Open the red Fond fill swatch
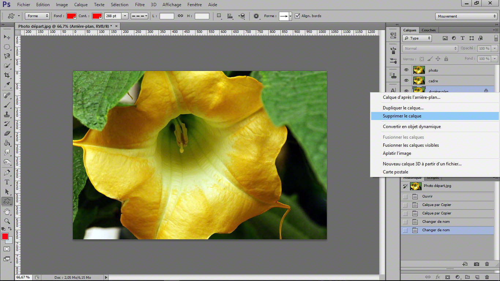The width and height of the screenshot is (500, 281). [x=71, y=16]
